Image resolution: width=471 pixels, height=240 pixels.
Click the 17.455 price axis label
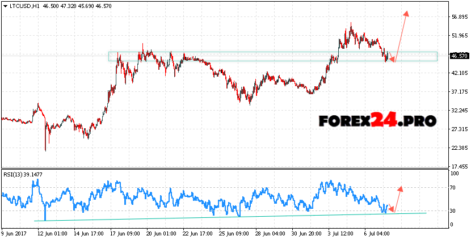pos(458,166)
